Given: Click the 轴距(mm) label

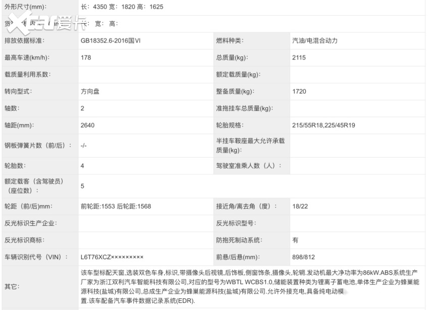Looking at the screenshot, I should (x=19, y=126).
